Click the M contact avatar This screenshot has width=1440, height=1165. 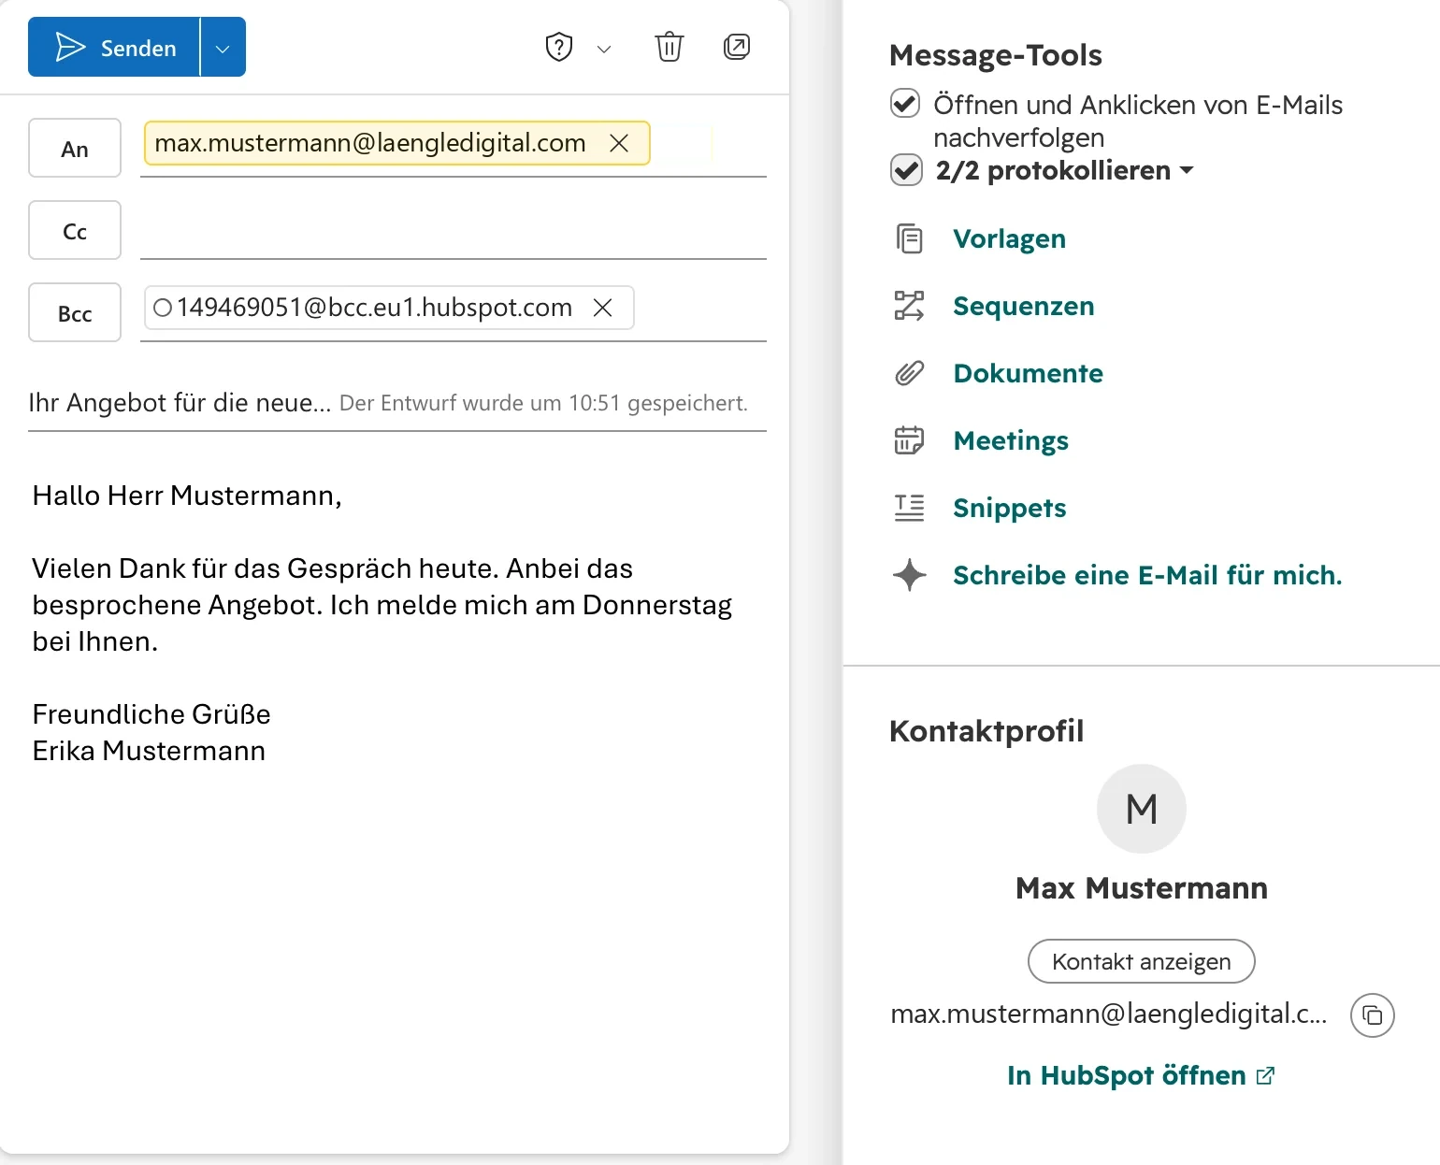1141,809
